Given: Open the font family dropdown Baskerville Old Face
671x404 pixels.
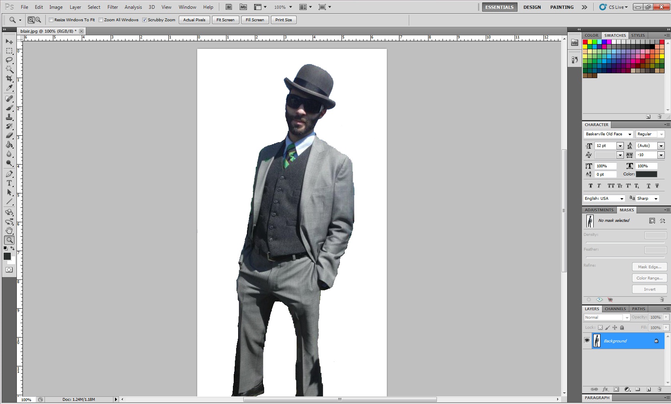Looking at the screenshot, I should click(x=608, y=134).
